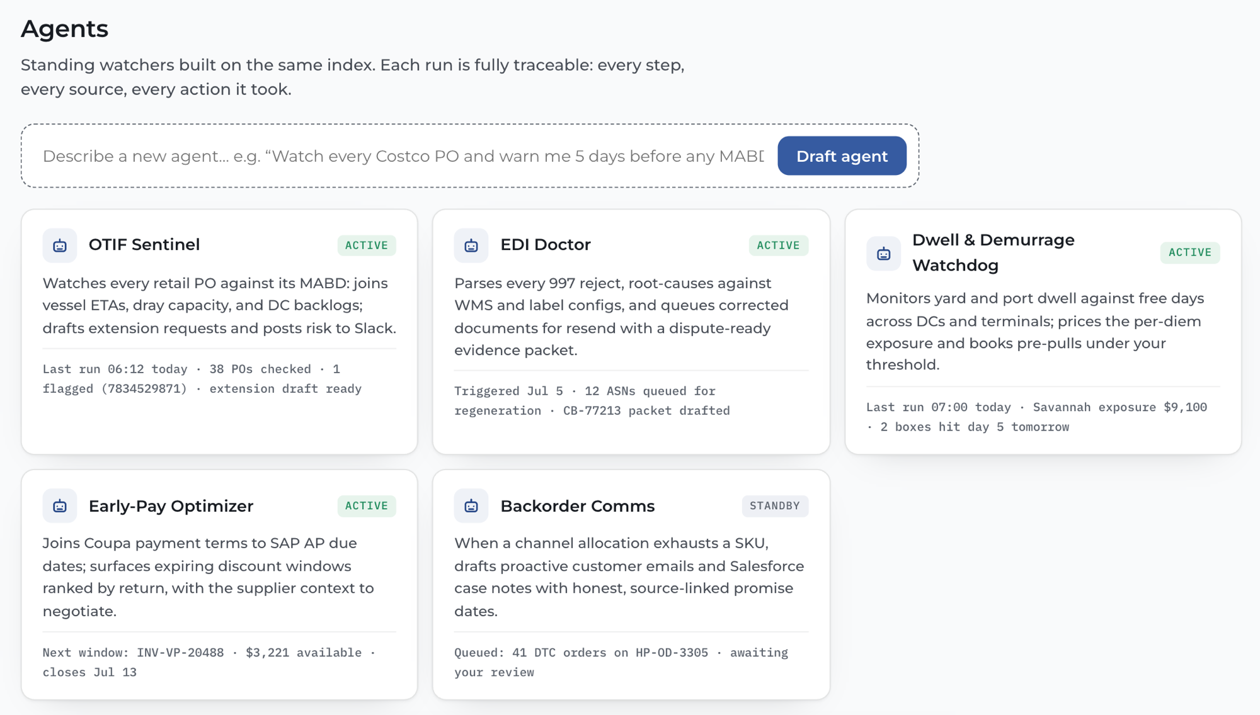The height and width of the screenshot is (715, 1260).
Task: Open the Backorder Comms agent title
Action: [x=578, y=506]
